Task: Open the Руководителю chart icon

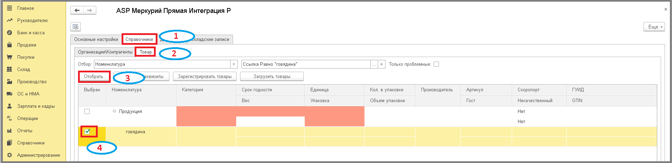Action: pyautogui.click(x=9, y=20)
